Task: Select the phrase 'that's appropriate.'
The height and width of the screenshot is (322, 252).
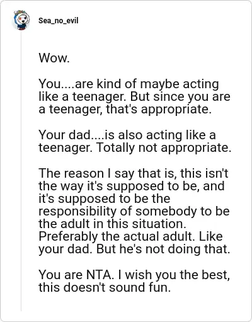Action: 159,109
